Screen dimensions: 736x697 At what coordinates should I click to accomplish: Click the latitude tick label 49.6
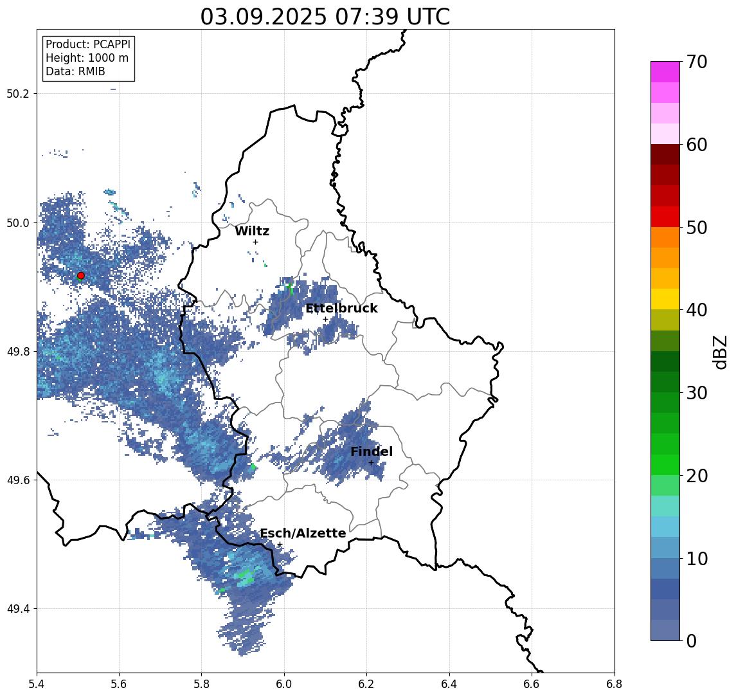pos(18,480)
